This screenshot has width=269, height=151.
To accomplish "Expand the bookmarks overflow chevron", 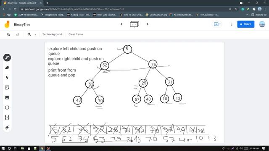I will point(247,15).
